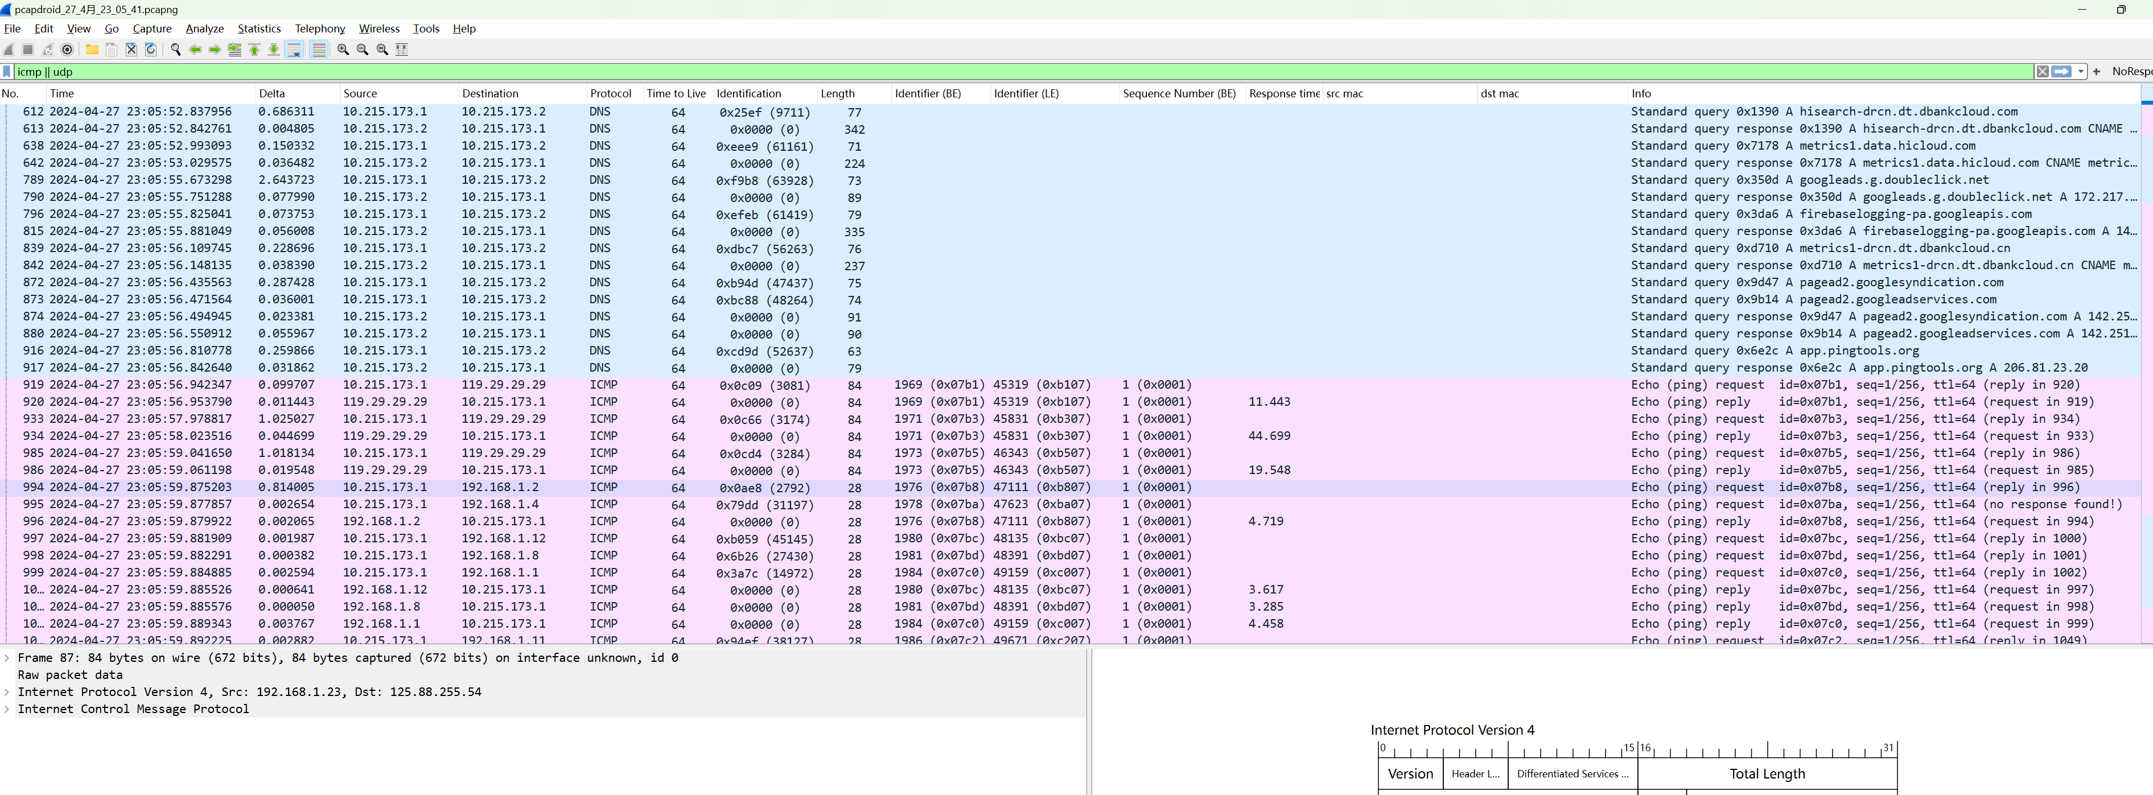Apply the display filter arrow button
The height and width of the screenshot is (795, 2153).
coord(2061,72)
